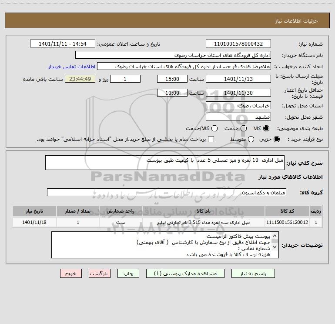Click the remaining days field showing 1

click(x=125, y=79)
